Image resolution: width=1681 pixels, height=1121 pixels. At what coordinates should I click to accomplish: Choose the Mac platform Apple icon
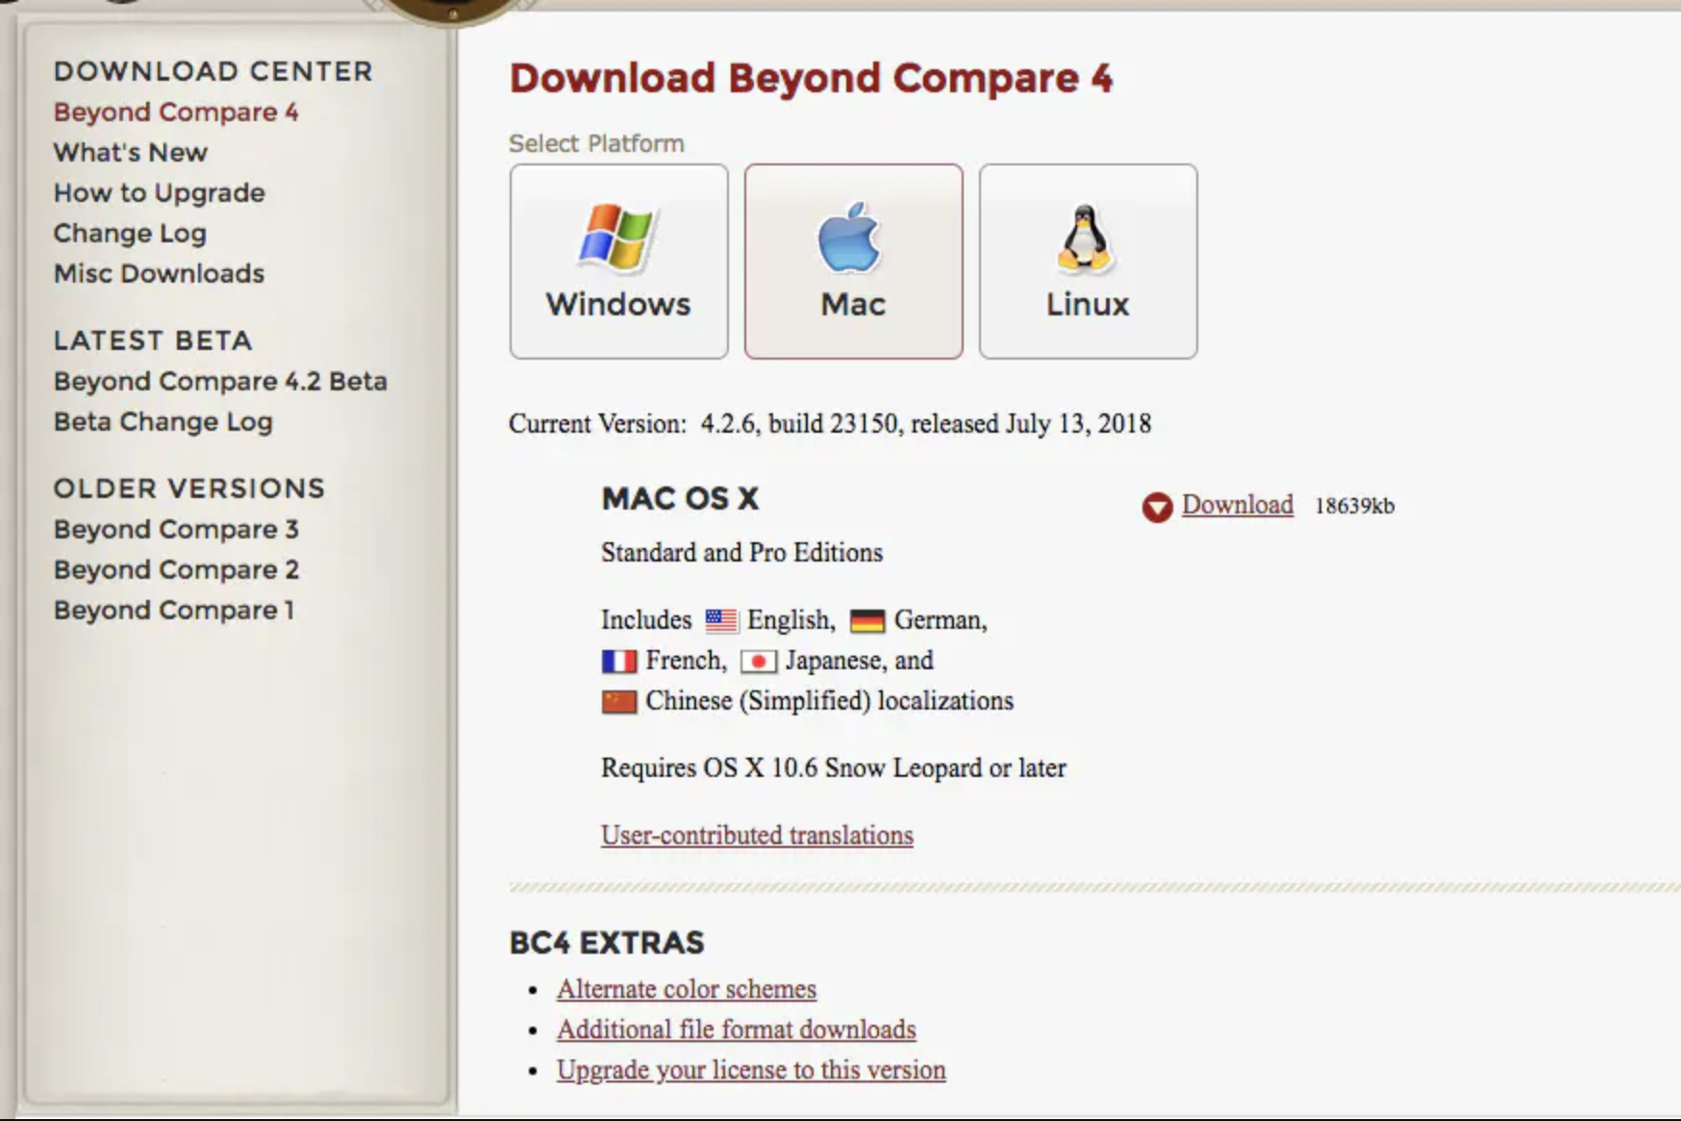[850, 237]
